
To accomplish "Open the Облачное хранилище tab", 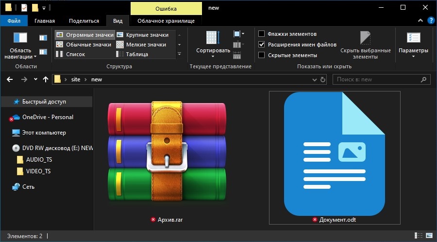I will [166, 21].
